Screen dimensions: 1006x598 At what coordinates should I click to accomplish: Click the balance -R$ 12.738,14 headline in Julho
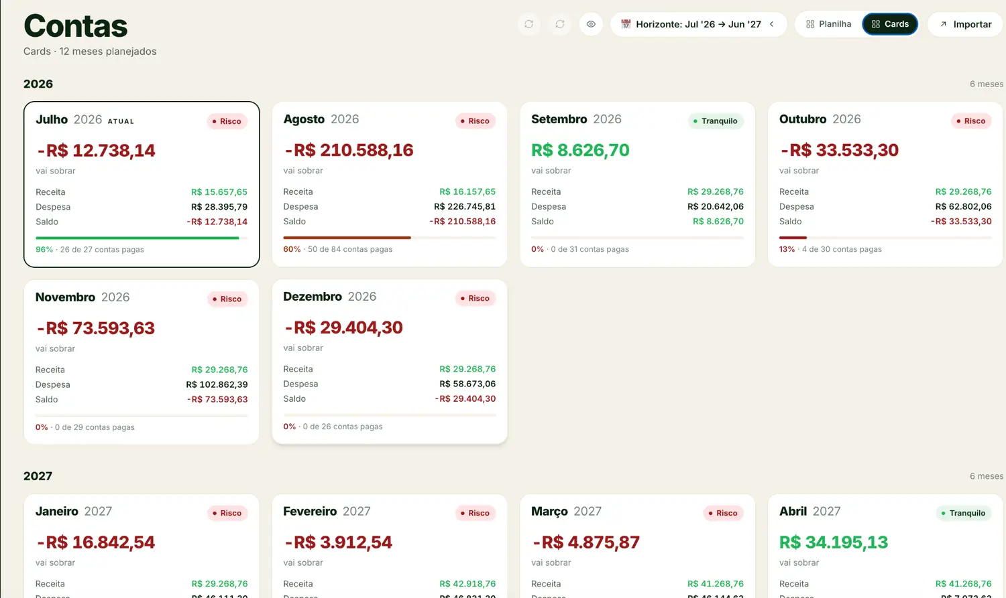click(96, 151)
